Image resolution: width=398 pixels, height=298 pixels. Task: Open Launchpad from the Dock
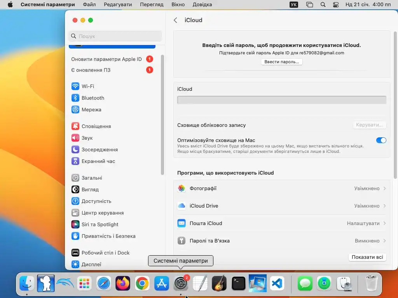click(x=84, y=283)
